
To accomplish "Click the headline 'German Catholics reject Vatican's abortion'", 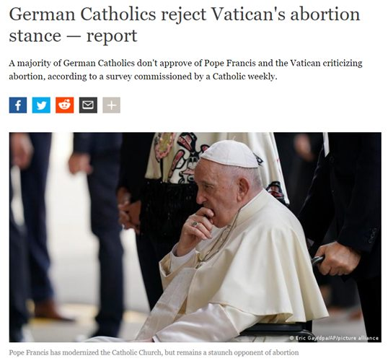I will [185, 14].
